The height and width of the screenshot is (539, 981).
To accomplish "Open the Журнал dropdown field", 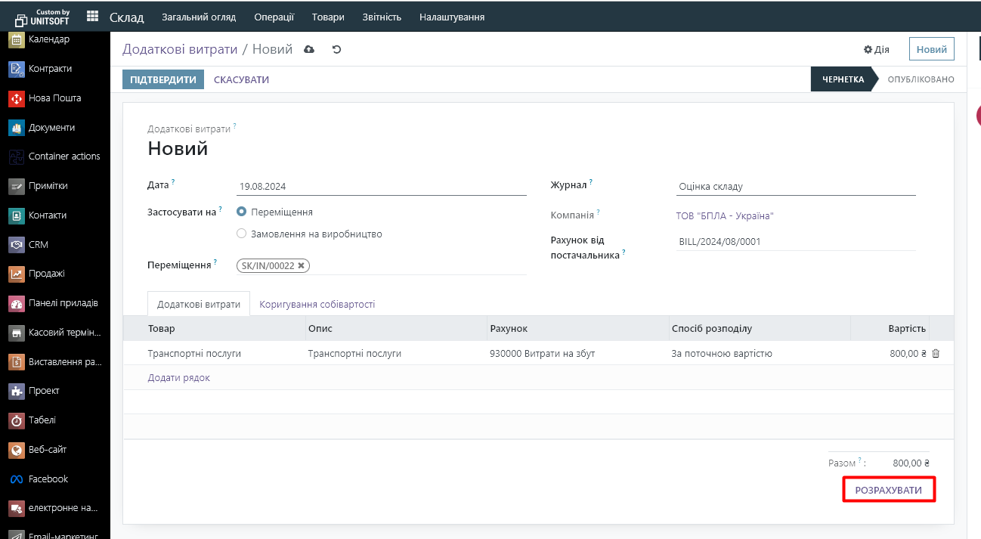I will [795, 187].
